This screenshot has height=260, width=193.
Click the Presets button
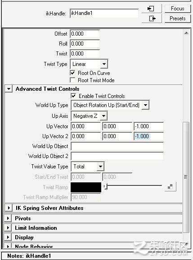click(178, 19)
